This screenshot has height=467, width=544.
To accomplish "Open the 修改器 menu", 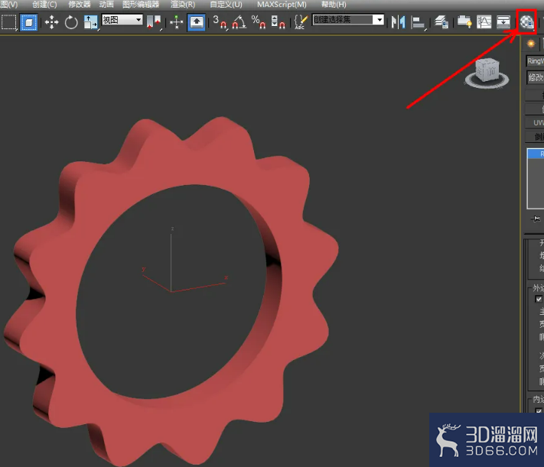I will 80,5.
